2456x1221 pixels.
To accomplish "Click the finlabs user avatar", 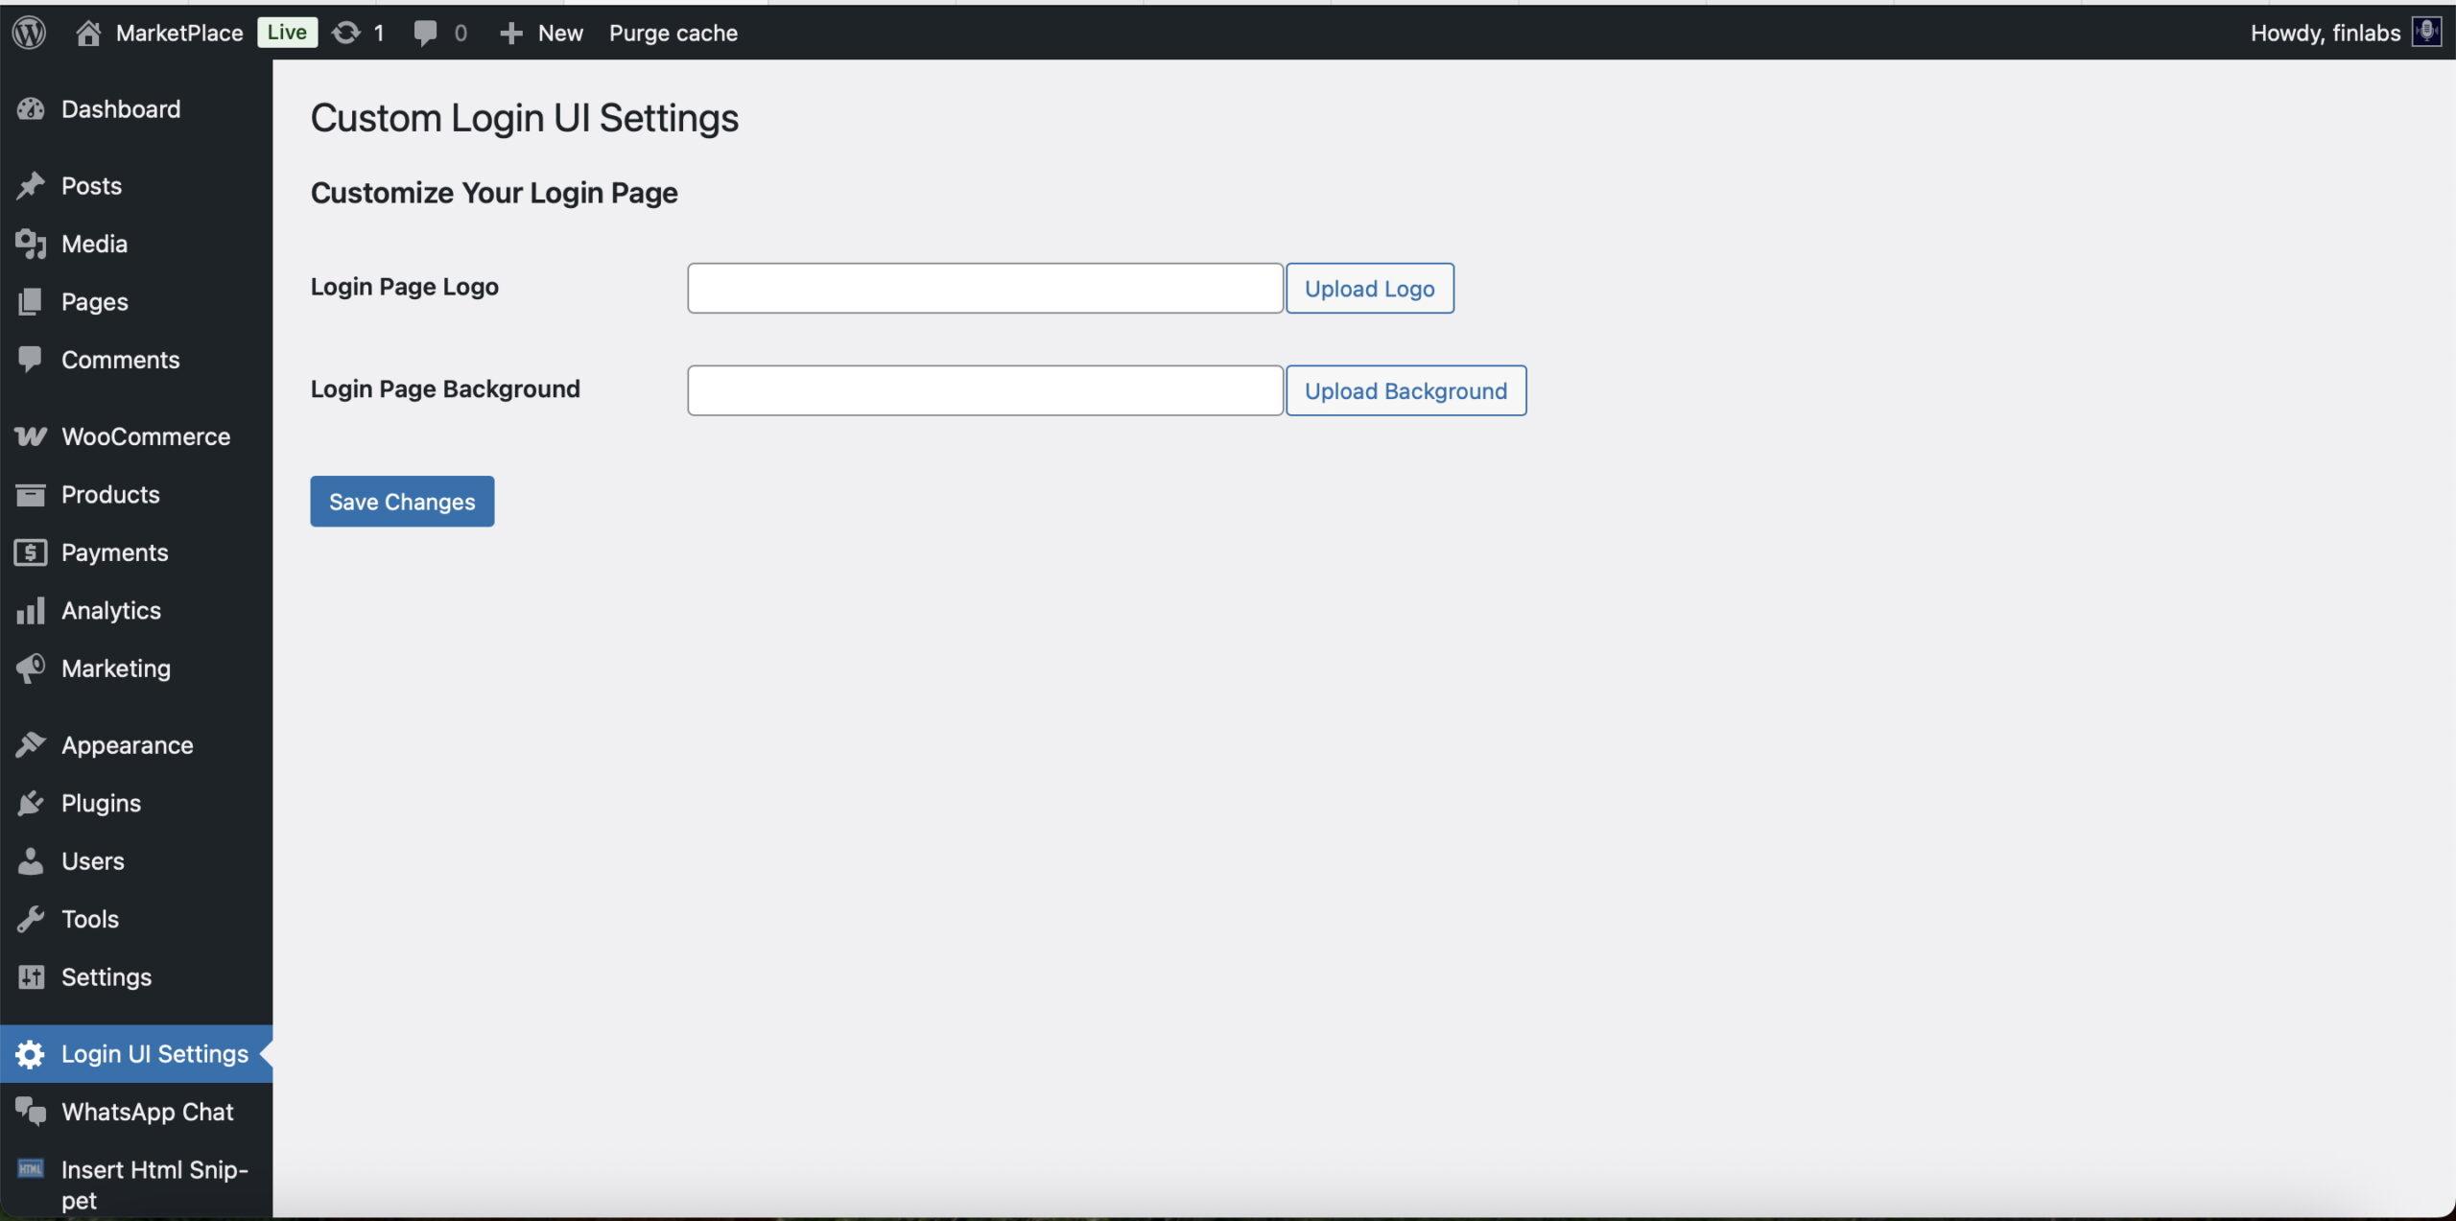I will tap(2426, 33).
